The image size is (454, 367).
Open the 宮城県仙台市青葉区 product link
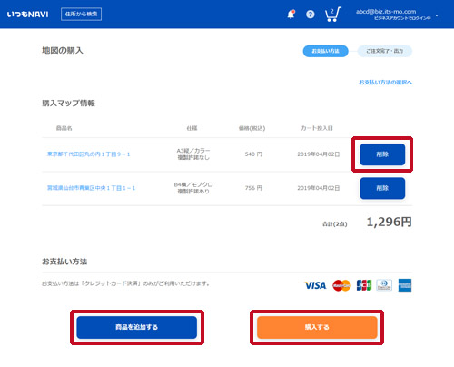click(91, 188)
